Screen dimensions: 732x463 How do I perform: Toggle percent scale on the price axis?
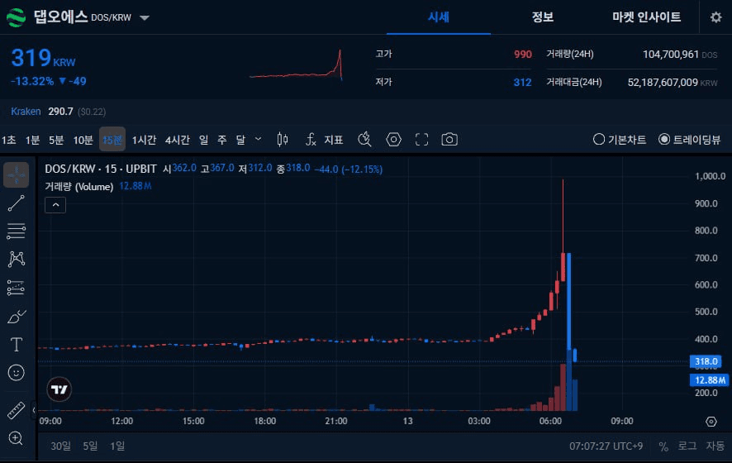[x=663, y=446]
